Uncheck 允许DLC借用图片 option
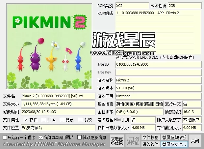Screen dimensions: 204x149 click(x=41, y=137)
